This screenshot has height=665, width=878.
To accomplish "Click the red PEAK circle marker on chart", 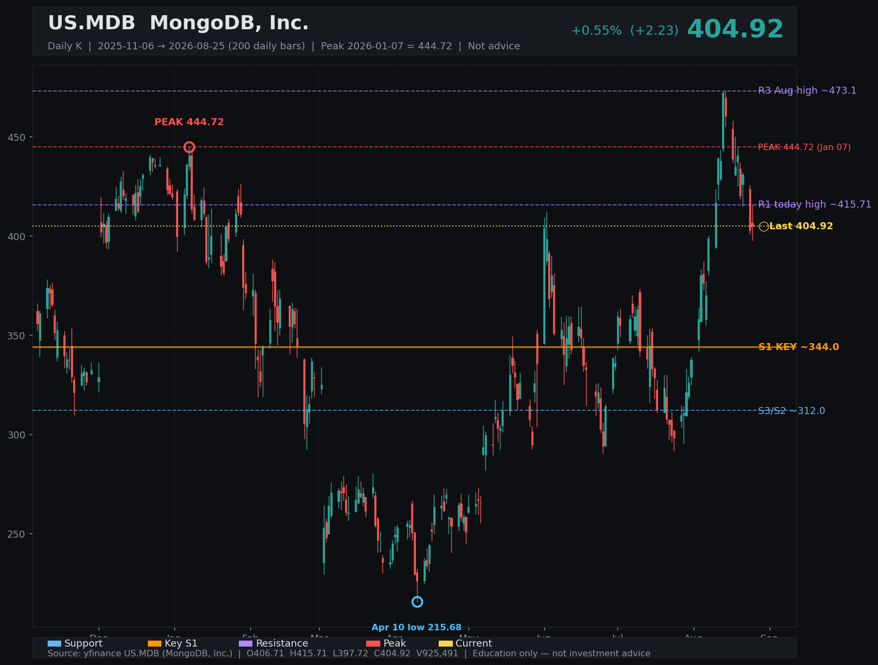I will (189, 147).
